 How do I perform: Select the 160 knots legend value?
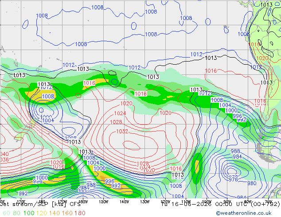click(x=67, y=213)
